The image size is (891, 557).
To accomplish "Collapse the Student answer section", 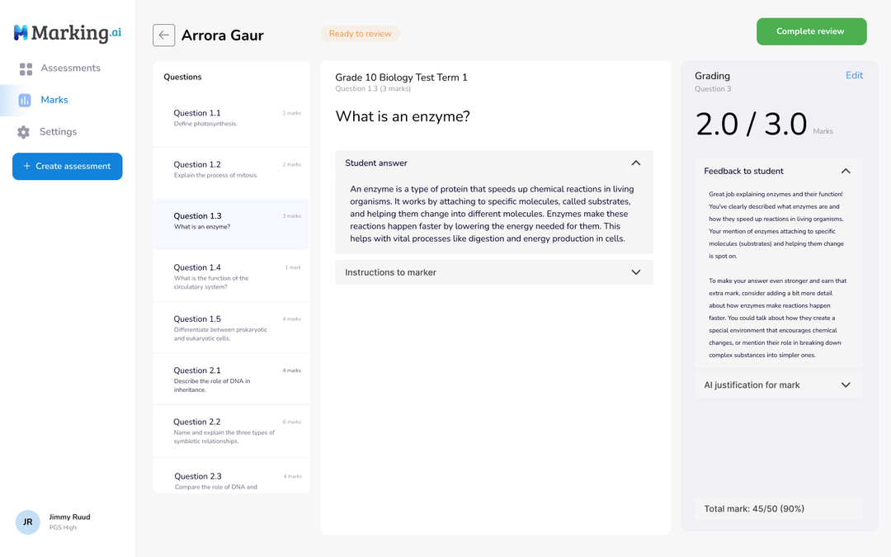I will (636, 163).
